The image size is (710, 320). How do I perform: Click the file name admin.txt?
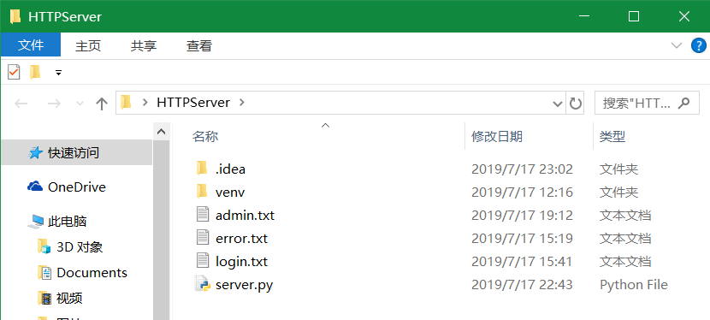(x=245, y=215)
